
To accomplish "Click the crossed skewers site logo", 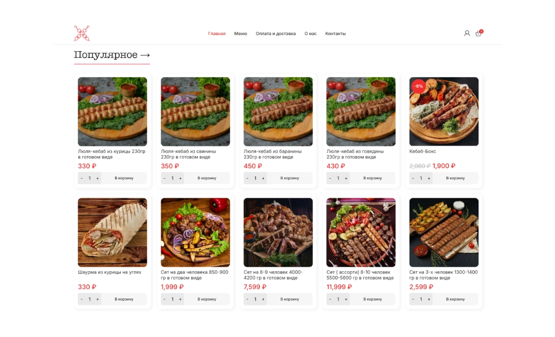I will pyautogui.click(x=82, y=33).
